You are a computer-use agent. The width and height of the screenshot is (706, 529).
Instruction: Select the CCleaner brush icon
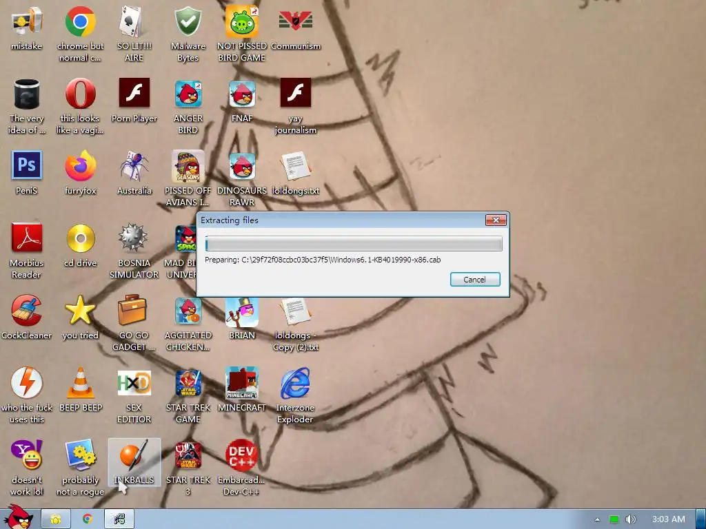coord(27,310)
